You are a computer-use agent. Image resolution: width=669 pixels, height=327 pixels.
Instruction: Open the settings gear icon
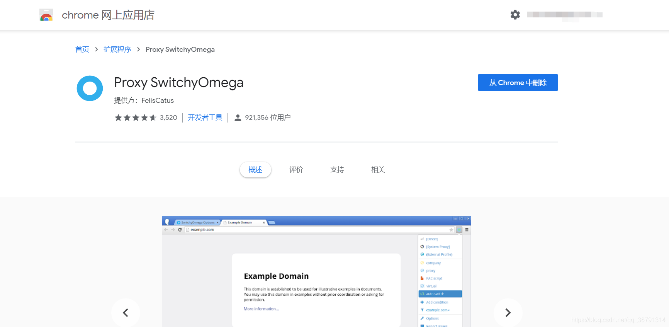(515, 15)
